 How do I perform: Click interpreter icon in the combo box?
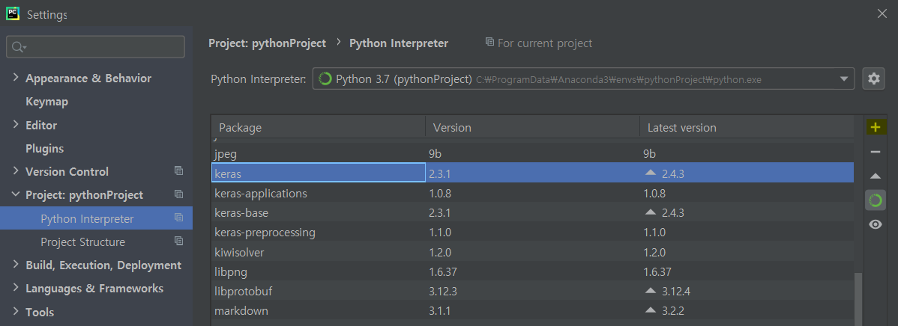click(x=325, y=79)
